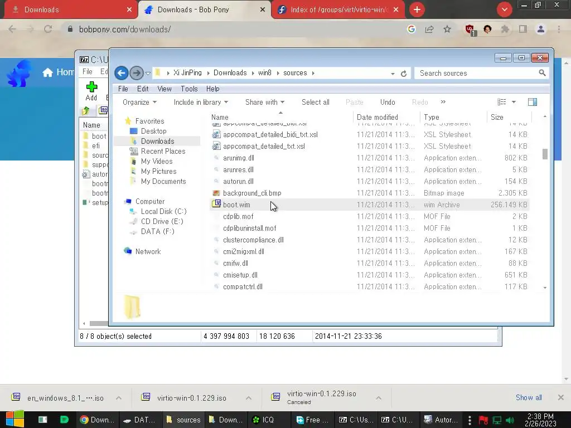571x428 pixels.
Task: Click the Home link on Bob Pony site
Action: click(x=58, y=72)
